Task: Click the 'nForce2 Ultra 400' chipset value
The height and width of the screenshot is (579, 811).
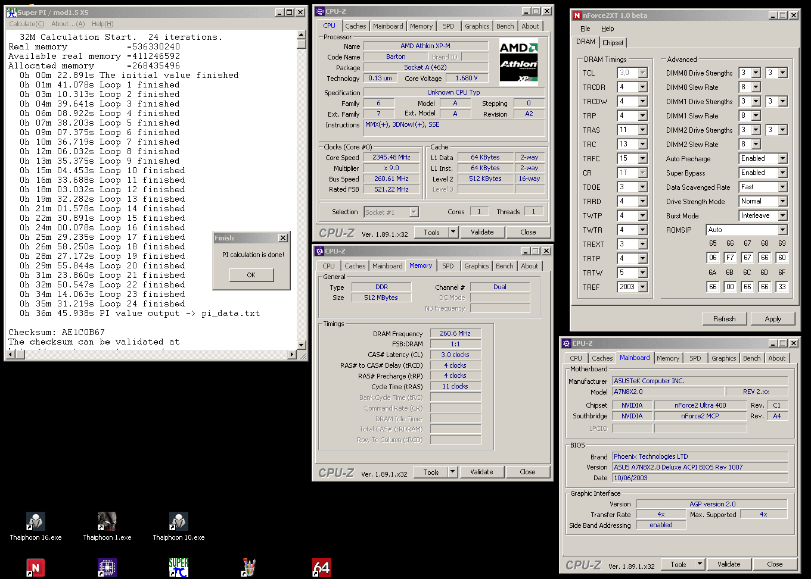Action: (x=700, y=405)
